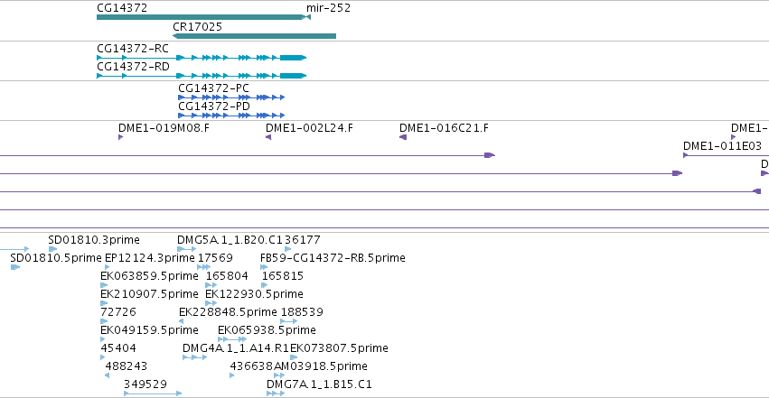
Task: Click the SD01810.5prime EST arrow
Action: click(x=15, y=267)
